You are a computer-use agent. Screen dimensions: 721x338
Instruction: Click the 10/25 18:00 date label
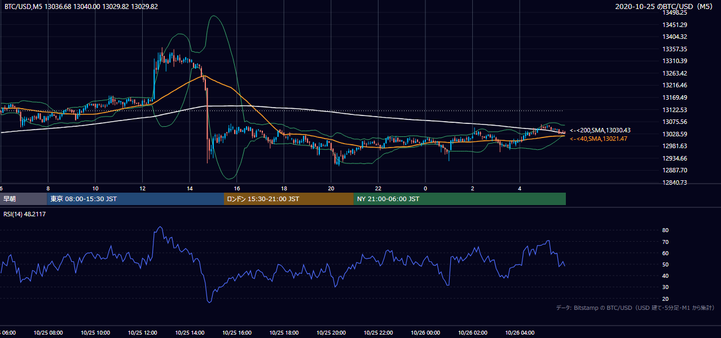point(284,333)
